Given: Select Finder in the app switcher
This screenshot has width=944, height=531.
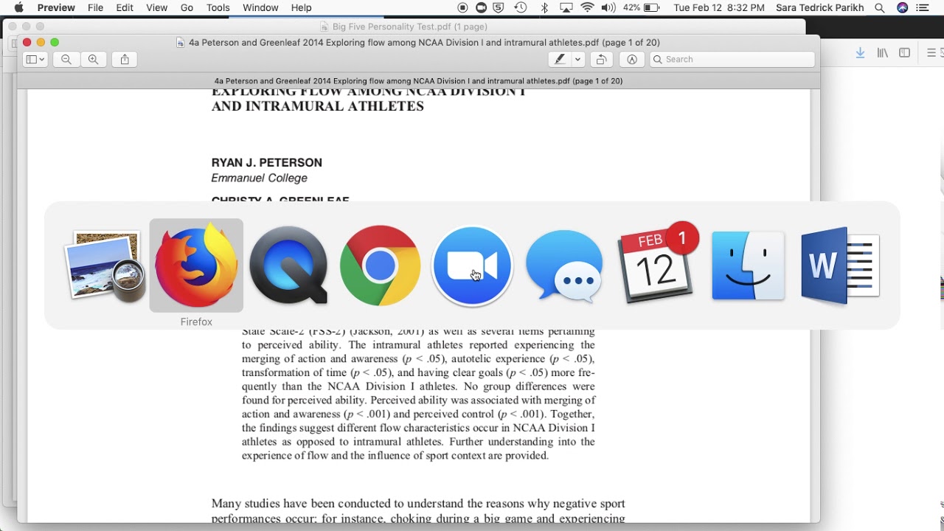Looking at the screenshot, I should tap(748, 265).
